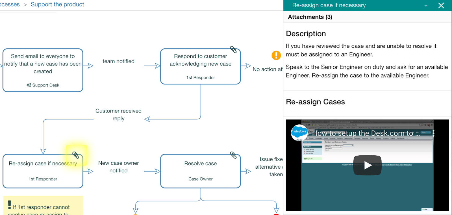
Task: Click the Support Desk resource label
Action: tap(46, 85)
